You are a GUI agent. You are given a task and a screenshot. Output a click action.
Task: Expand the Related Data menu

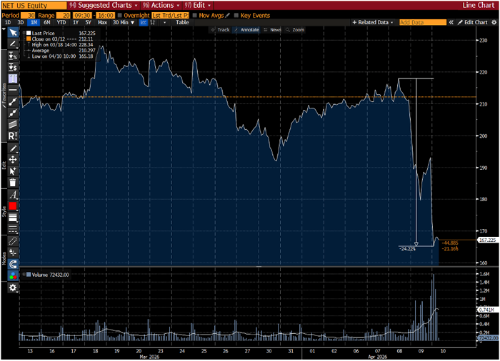tap(373, 22)
